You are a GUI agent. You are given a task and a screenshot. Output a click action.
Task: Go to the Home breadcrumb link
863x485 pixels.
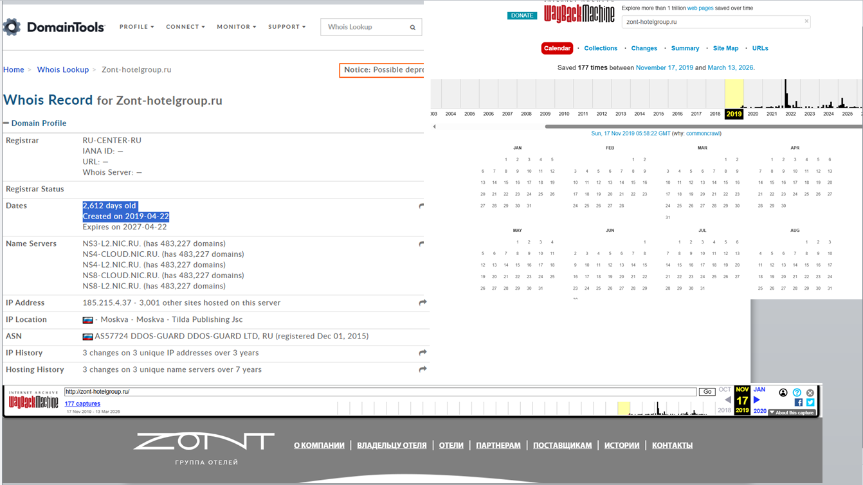click(14, 70)
